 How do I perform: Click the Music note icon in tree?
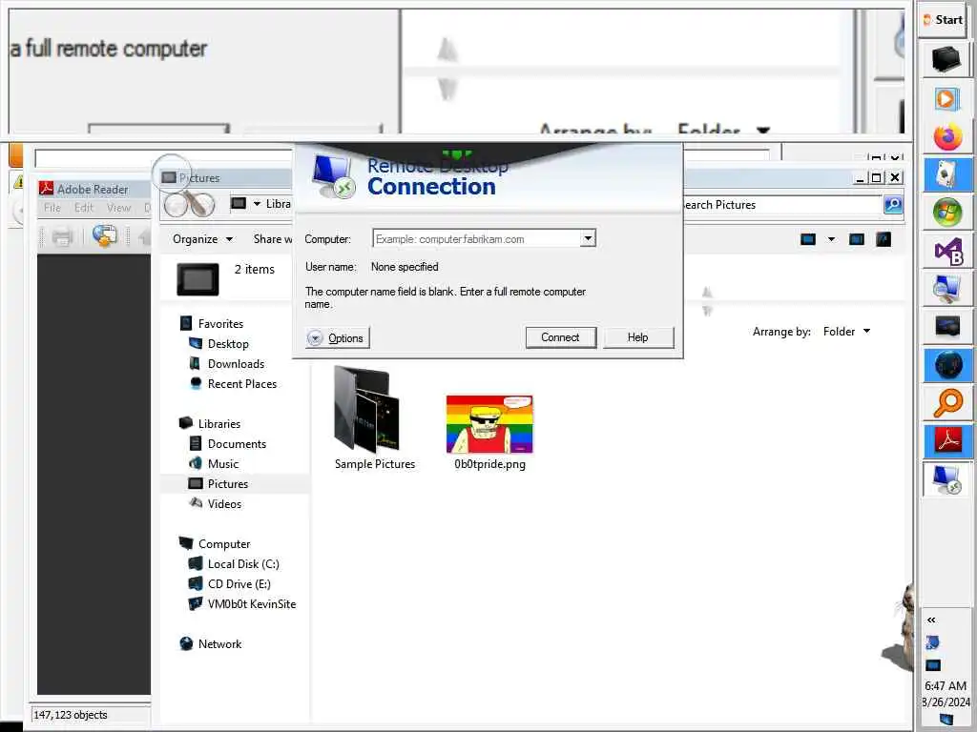pyautogui.click(x=195, y=463)
